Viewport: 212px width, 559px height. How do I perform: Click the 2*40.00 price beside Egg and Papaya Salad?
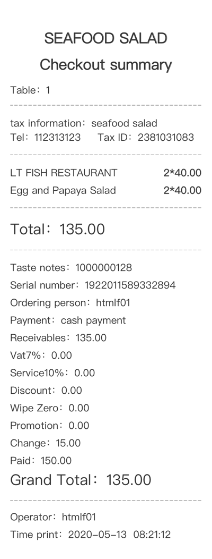(182, 190)
